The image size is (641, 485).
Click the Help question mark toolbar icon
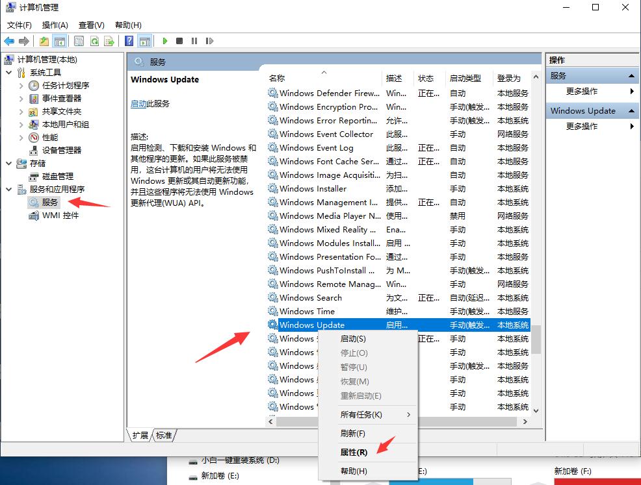click(129, 41)
